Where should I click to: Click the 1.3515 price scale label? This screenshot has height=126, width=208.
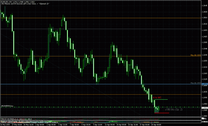(205, 24)
